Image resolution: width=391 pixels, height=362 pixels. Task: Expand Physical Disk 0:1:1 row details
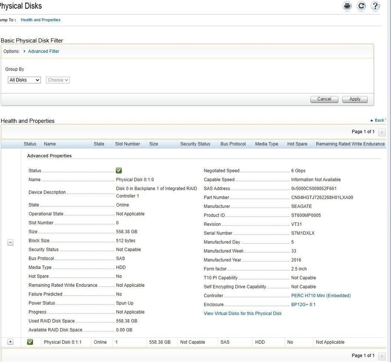10,342
